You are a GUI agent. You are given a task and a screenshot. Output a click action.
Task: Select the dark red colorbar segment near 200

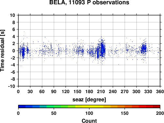click(x=156, y=107)
